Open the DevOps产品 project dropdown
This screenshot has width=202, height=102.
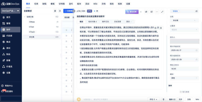(x=11, y=11)
